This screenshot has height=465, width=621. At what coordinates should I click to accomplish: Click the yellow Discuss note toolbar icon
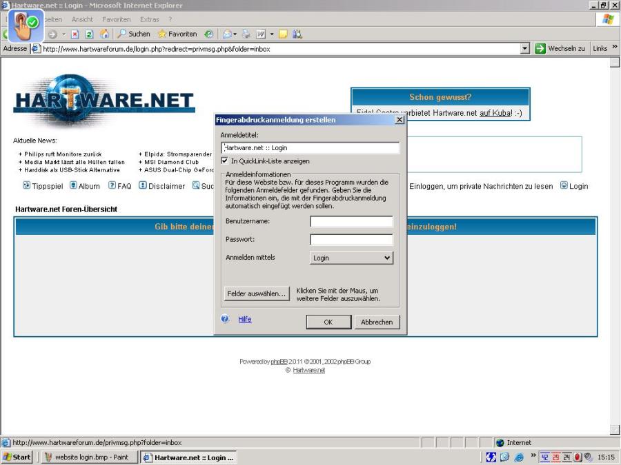(283, 34)
